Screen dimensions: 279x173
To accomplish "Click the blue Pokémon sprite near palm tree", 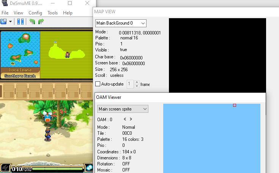I will pyautogui.click(x=47, y=117).
